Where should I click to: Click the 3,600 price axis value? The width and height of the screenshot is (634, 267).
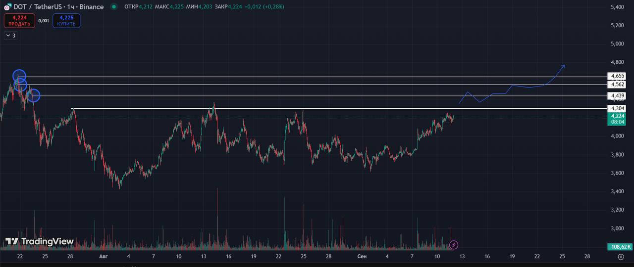[617, 173]
